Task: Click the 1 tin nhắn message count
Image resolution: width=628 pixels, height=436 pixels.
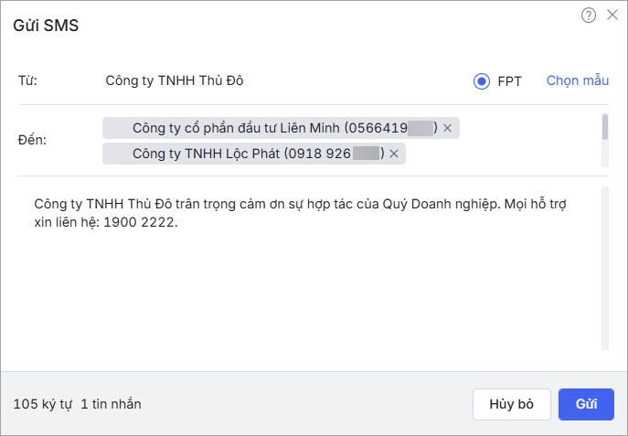Action: click(x=111, y=404)
